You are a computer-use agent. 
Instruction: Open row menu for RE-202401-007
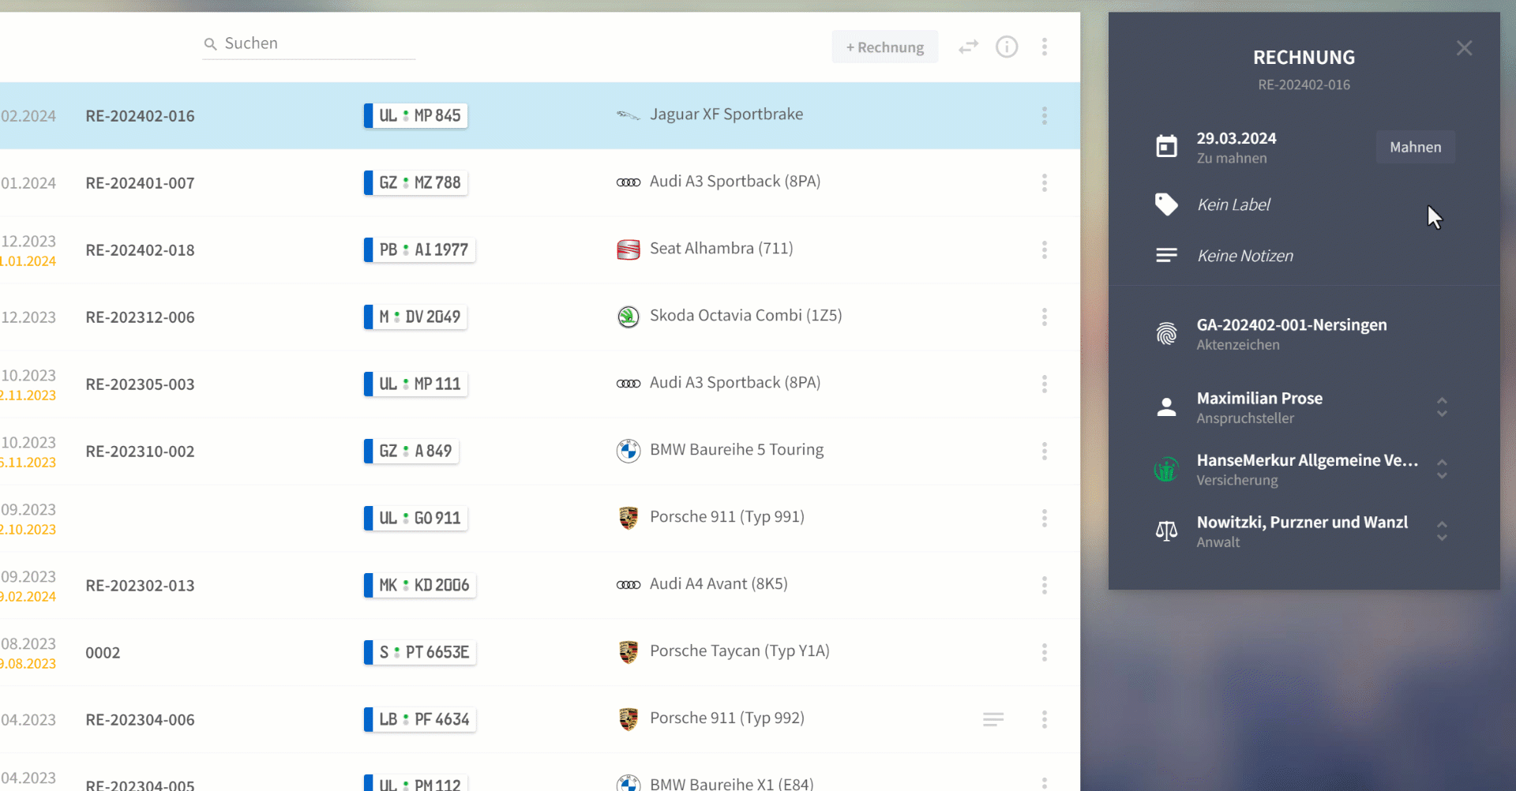click(1044, 183)
